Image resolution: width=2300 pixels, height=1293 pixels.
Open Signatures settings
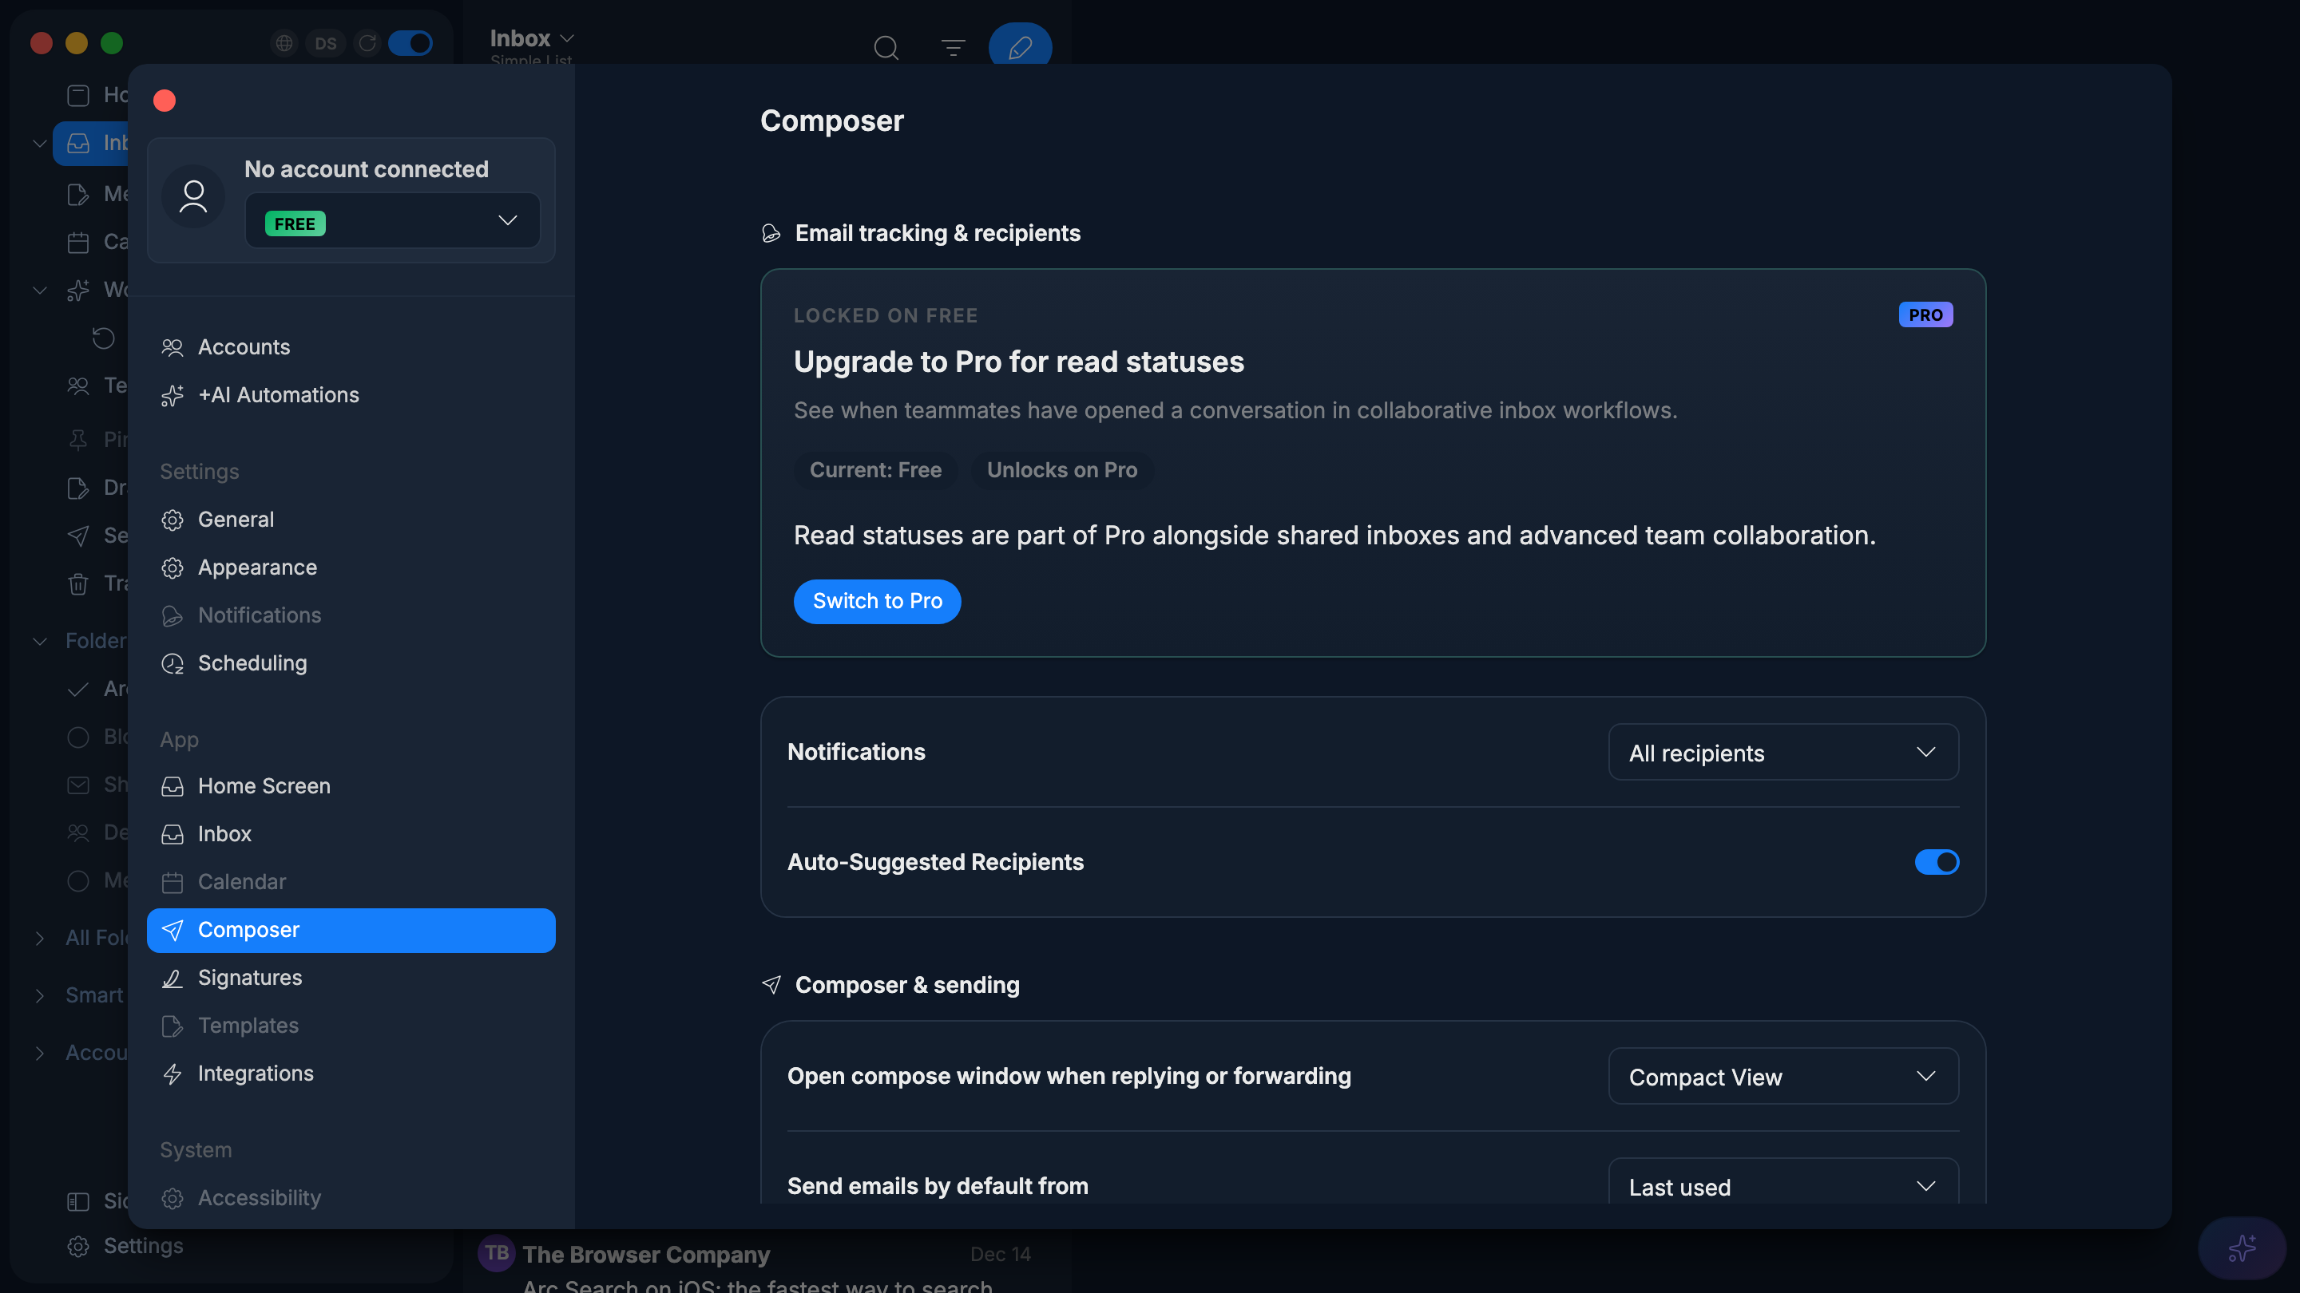pos(351,977)
